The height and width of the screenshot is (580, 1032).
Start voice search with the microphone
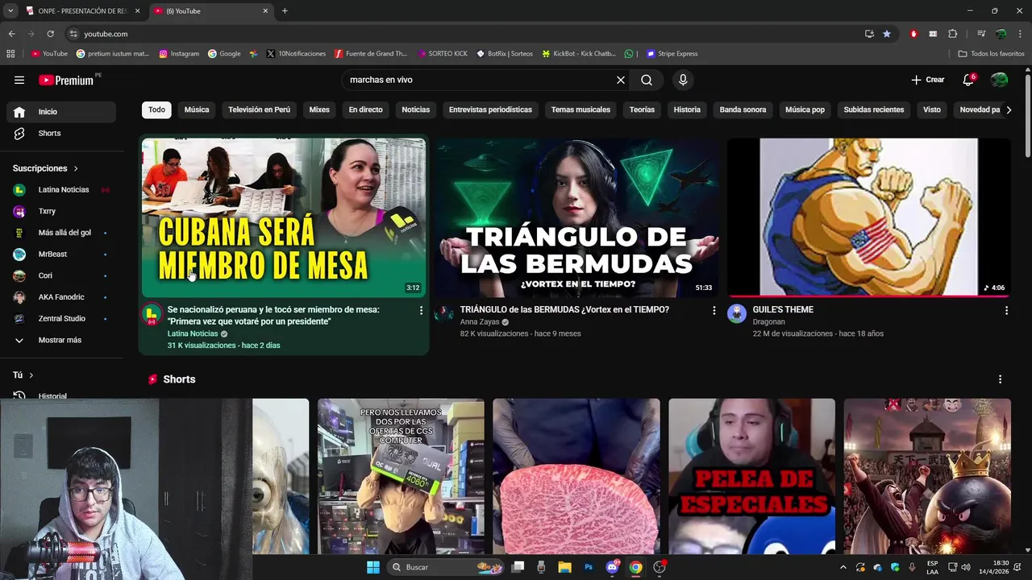683,80
